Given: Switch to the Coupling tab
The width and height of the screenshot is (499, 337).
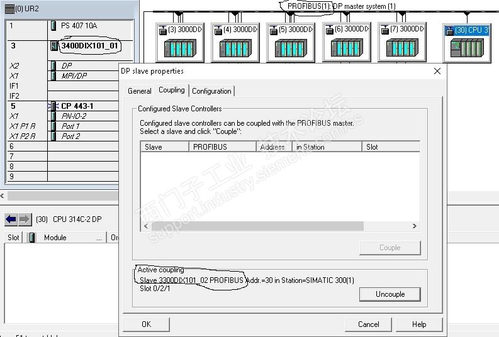Looking at the screenshot, I should coord(172,90).
